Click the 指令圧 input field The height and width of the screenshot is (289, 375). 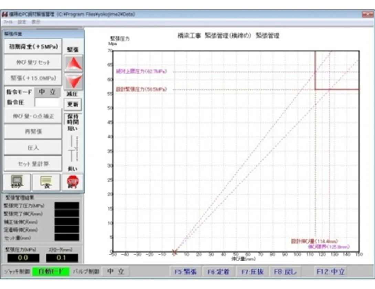pos(48,101)
